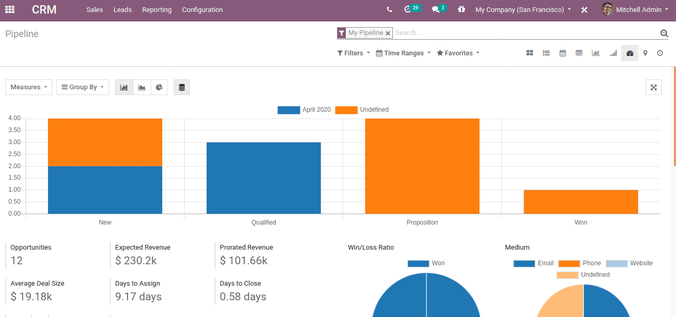Screen dimensions: 676x317
Task: Click the orange Proposition bar
Action: click(x=422, y=166)
